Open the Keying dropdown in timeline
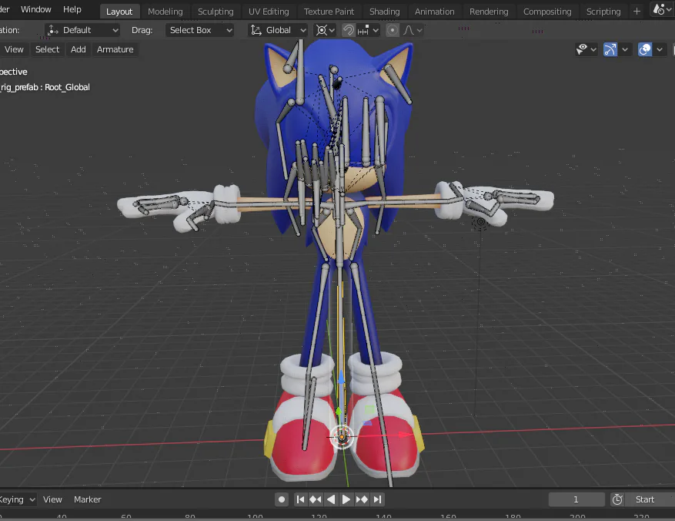This screenshot has width=675, height=521. coord(18,499)
